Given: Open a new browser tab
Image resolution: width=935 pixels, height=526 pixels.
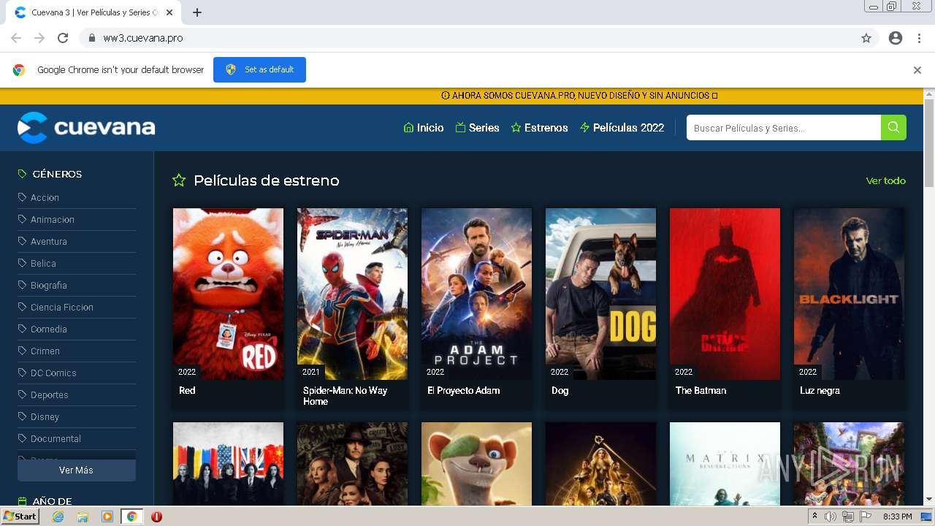Looking at the screenshot, I should tap(197, 12).
